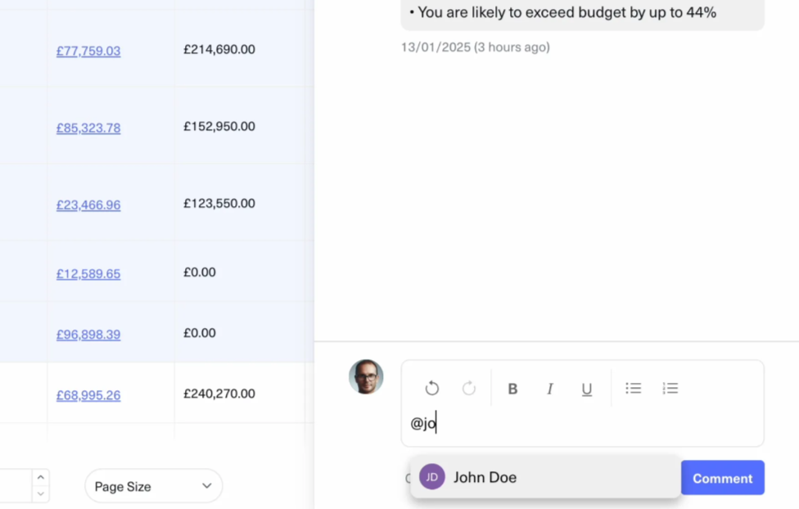This screenshot has width=799, height=509.
Task: Click the undo icon in comment toolbar
Action: (x=431, y=388)
